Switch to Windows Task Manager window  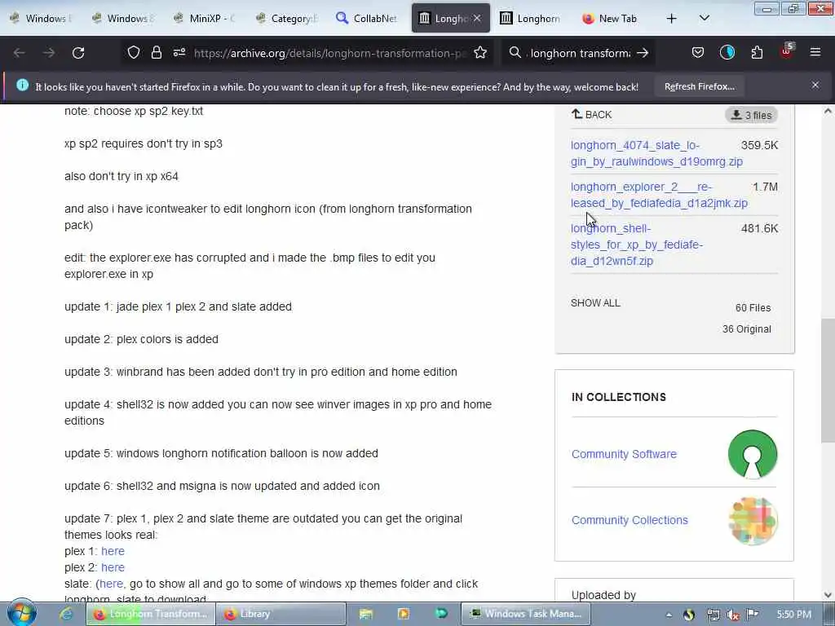tap(525, 614)
